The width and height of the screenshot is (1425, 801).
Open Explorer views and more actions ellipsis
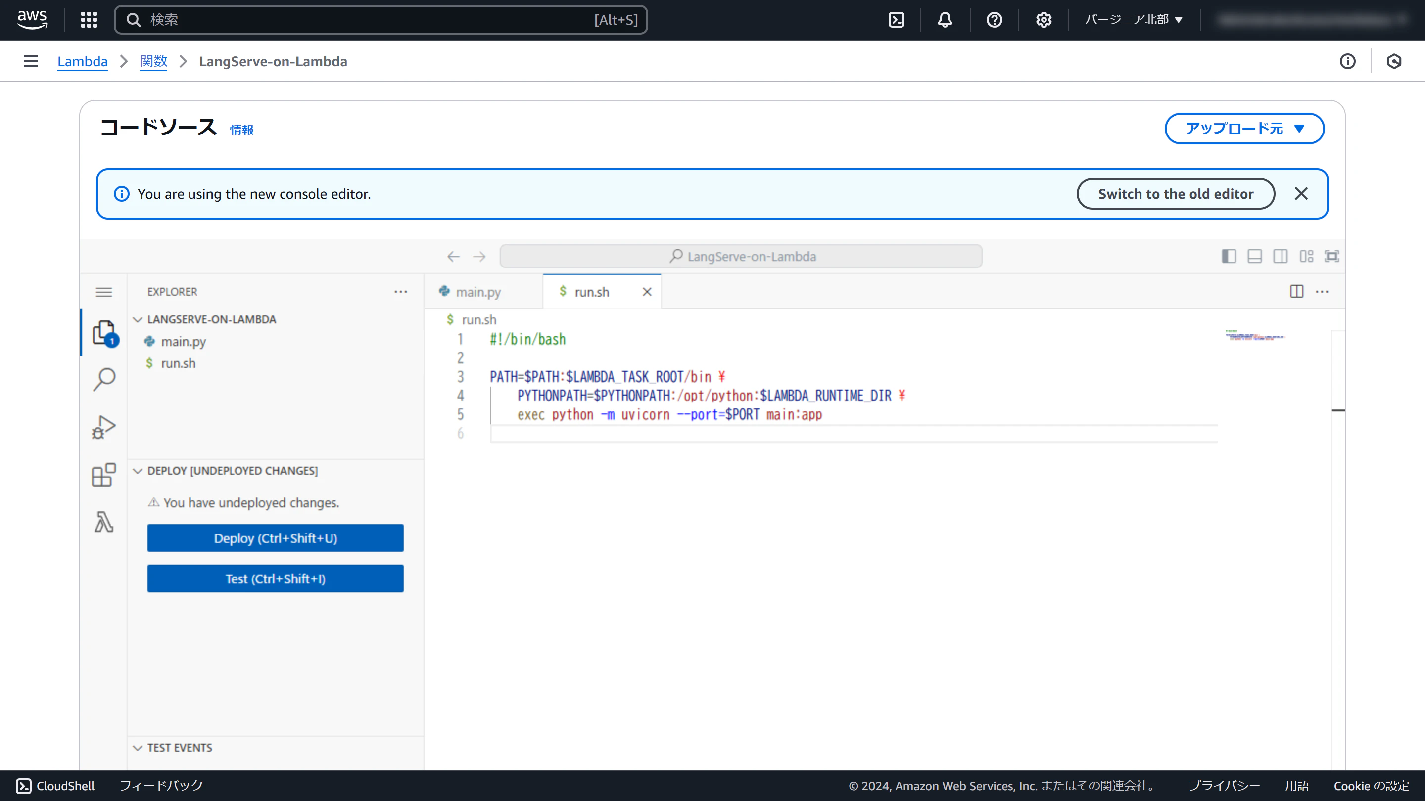point(400,291)
